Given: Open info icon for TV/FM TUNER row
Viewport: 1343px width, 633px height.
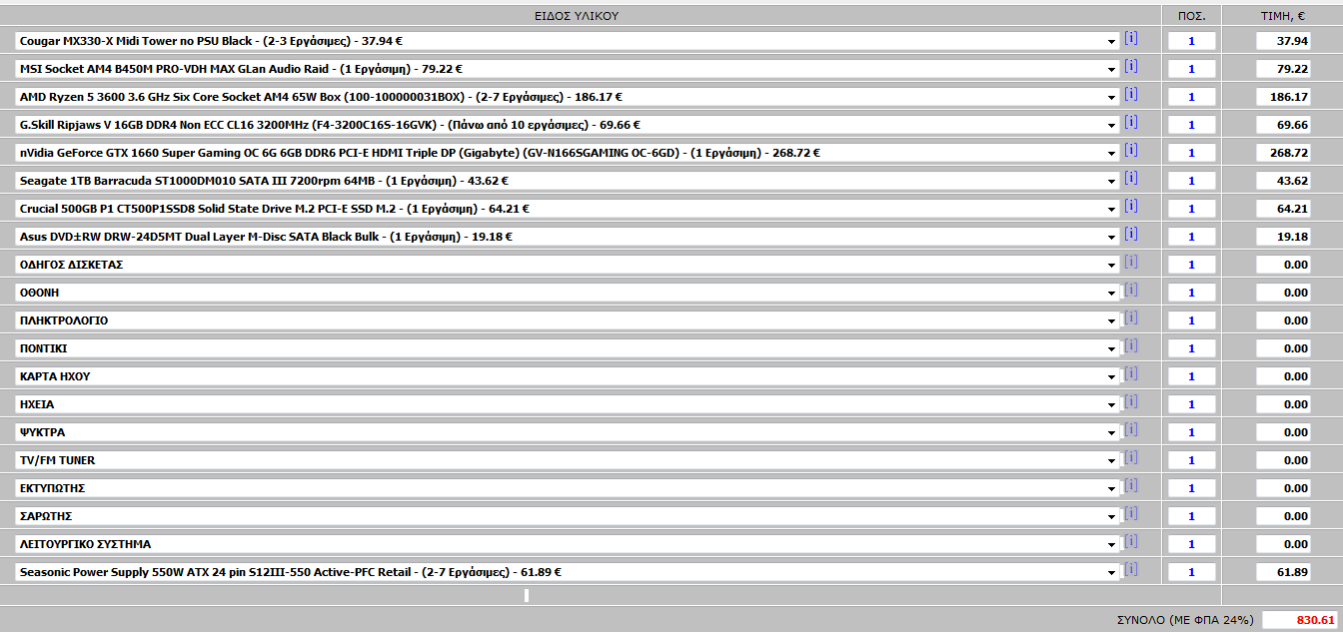Looking at the screenshot, I should [x=1130, y=458].
